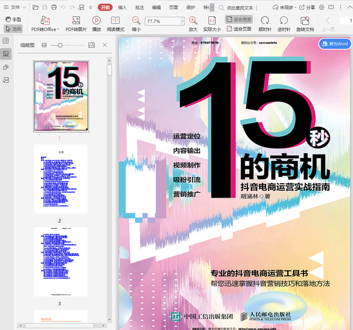Switch to the 插入 tab

(123, 7)
